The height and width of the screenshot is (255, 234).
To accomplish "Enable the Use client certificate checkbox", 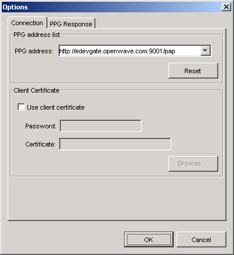I will click(x=21, y=107).
